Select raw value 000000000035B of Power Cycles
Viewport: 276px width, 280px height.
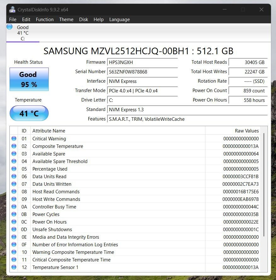point(241,214)
